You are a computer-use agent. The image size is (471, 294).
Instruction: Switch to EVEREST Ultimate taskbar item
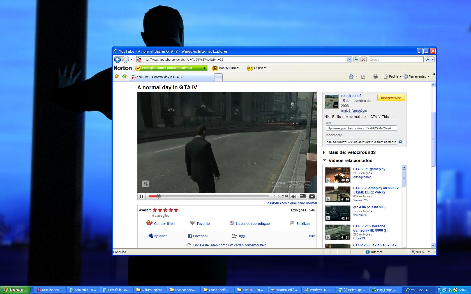[x=251, y=290]
